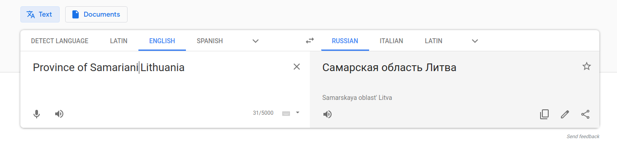Select the Text translation mode
The width and height of the screenshot is (617, 162).
click(40, 14)
